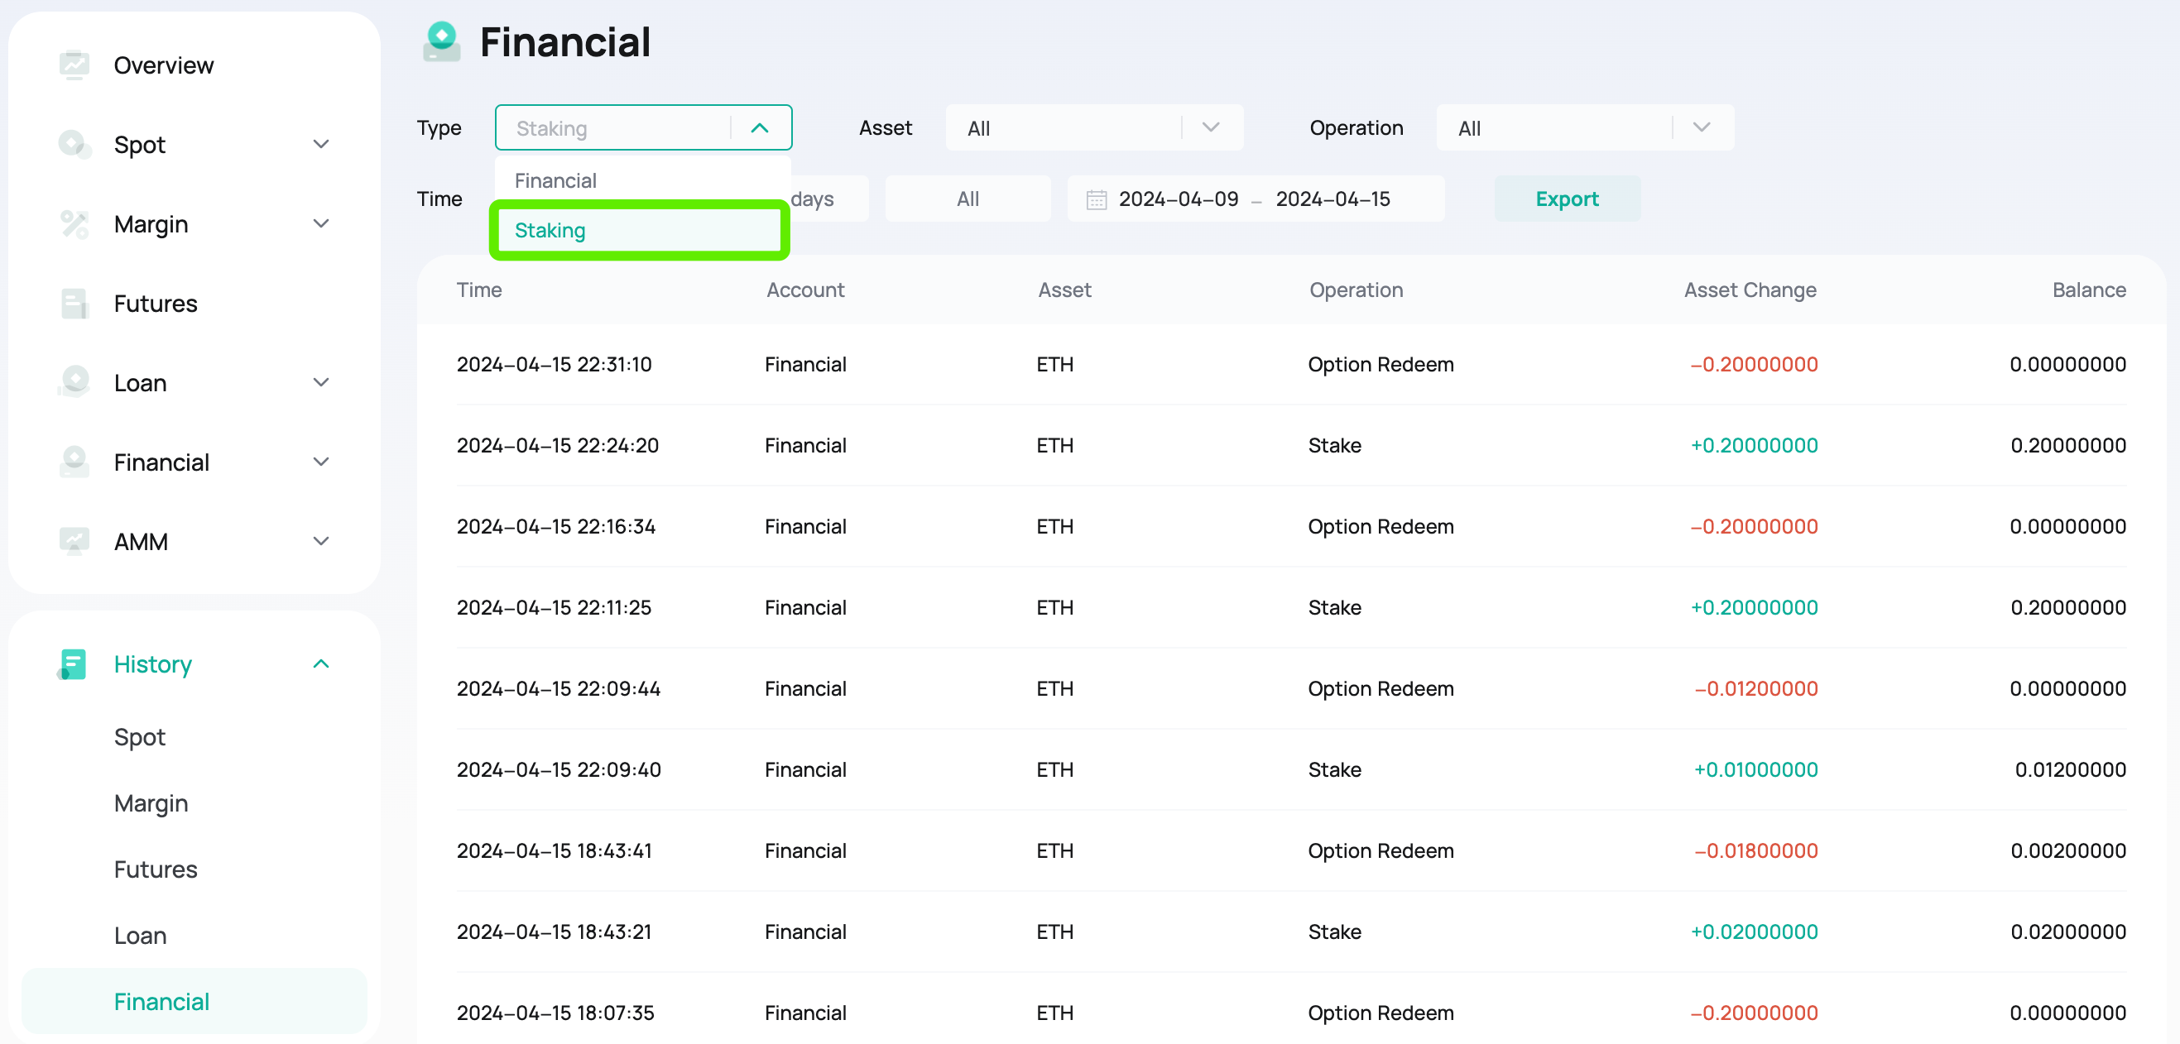Click the start date 2024-04-09

coord(1178,199)
